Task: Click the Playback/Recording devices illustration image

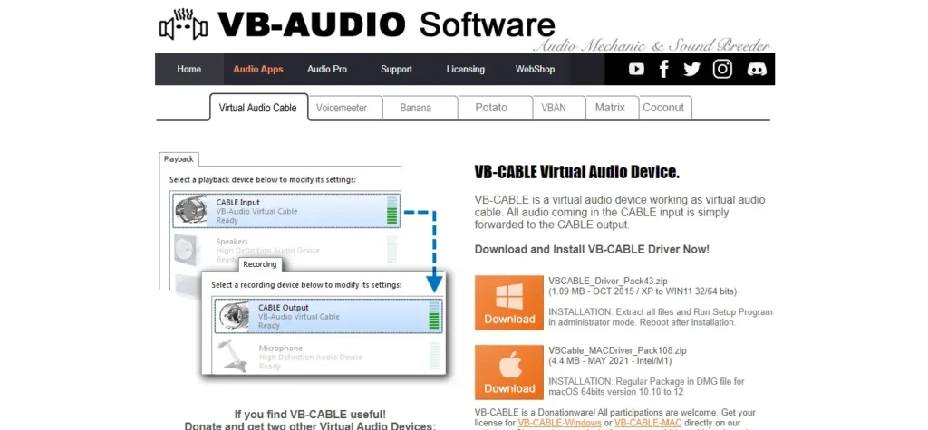Action: (306, 264)
